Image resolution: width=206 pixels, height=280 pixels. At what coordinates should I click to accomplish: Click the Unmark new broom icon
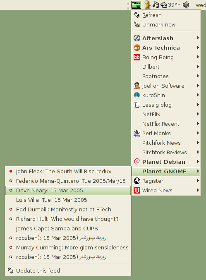(x=137, y=24)
